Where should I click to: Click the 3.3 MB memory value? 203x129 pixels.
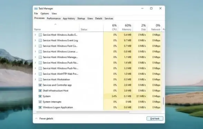click(x=127, y=68)
